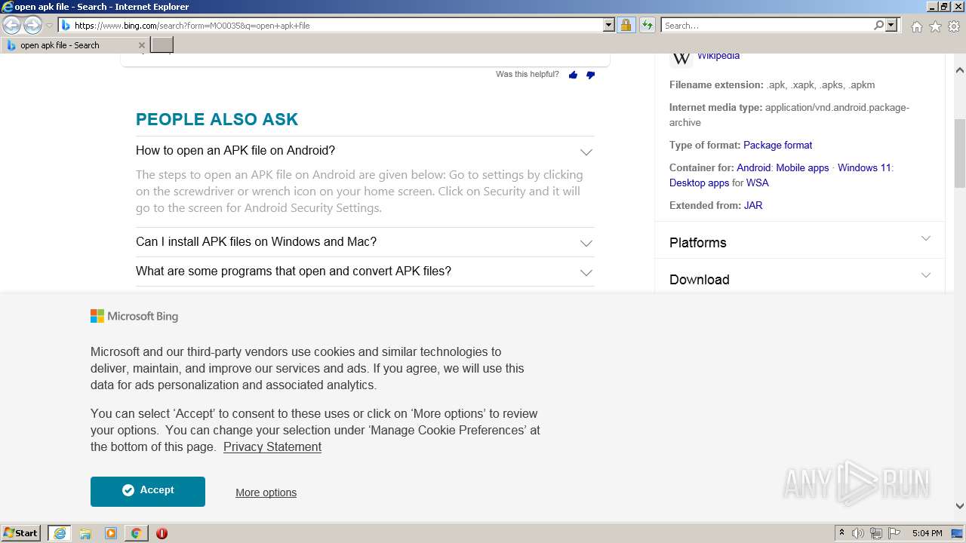The width and height of the screenshot is (966, 543).
Task: Expand the Download section
Action: (x=926, y=276)
